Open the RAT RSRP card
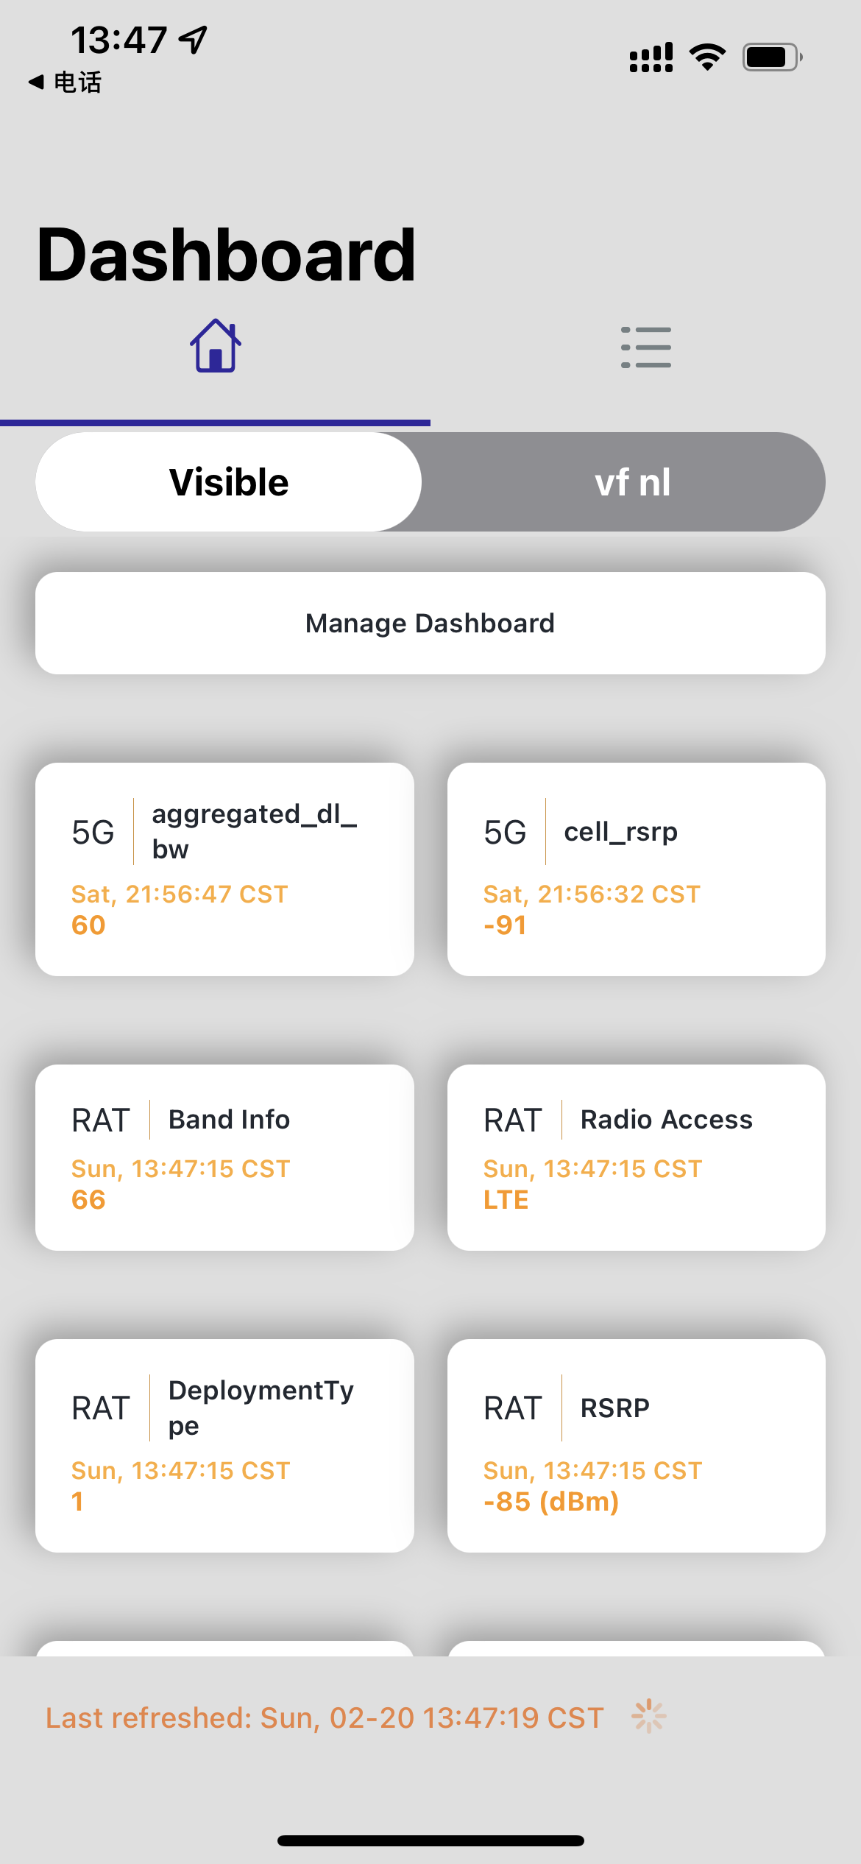861x1864 pixels. [637, 1446]
